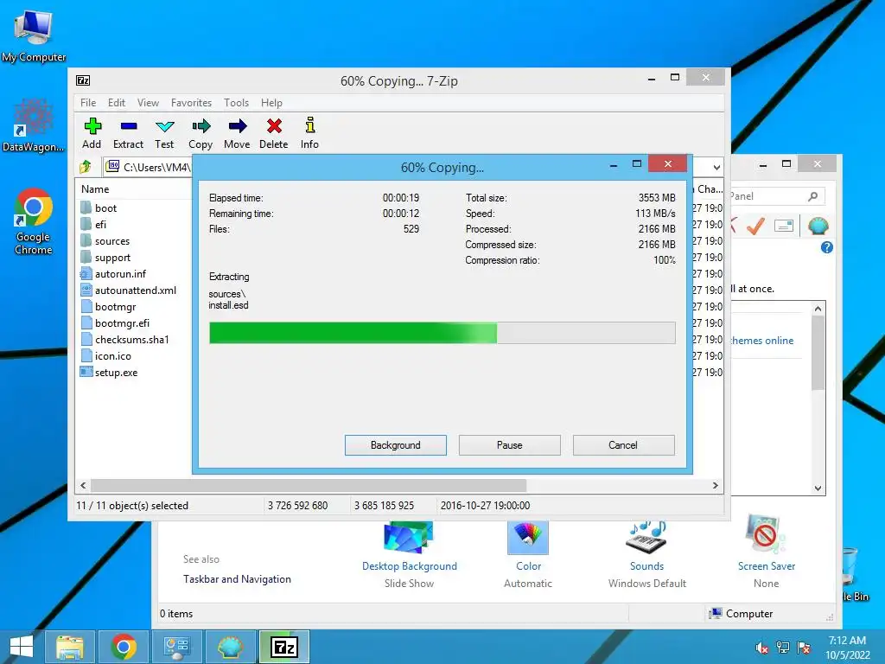
Task: Open Sounds settings in Personalization window
Action: [646, 554]
